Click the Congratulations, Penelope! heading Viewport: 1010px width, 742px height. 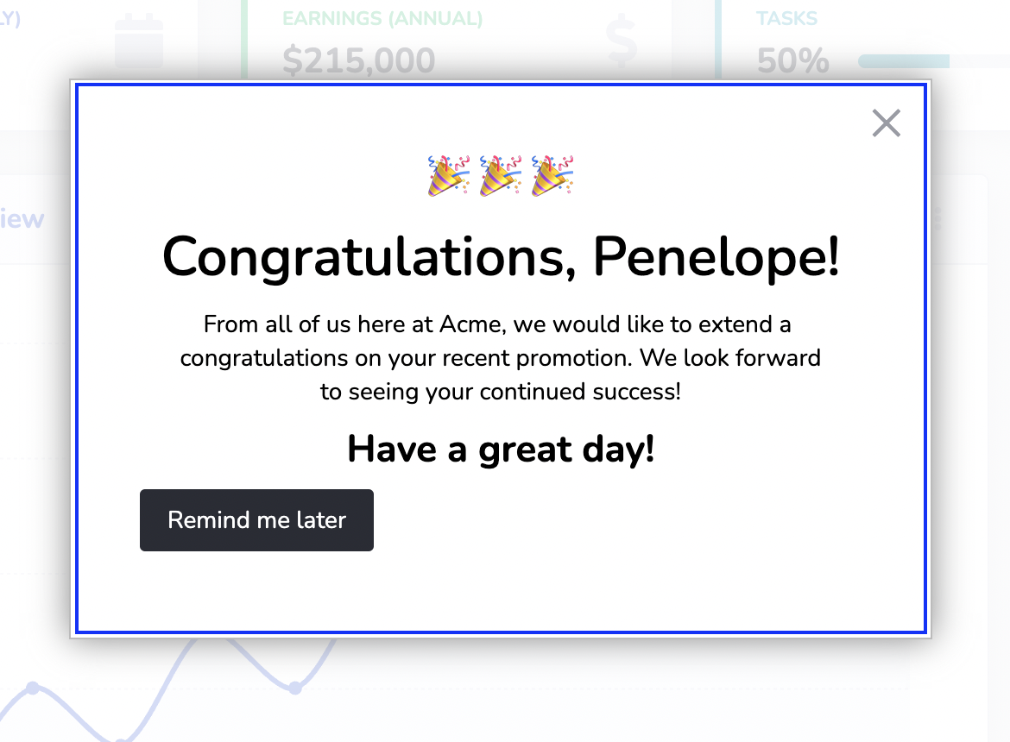coord(501,257)
